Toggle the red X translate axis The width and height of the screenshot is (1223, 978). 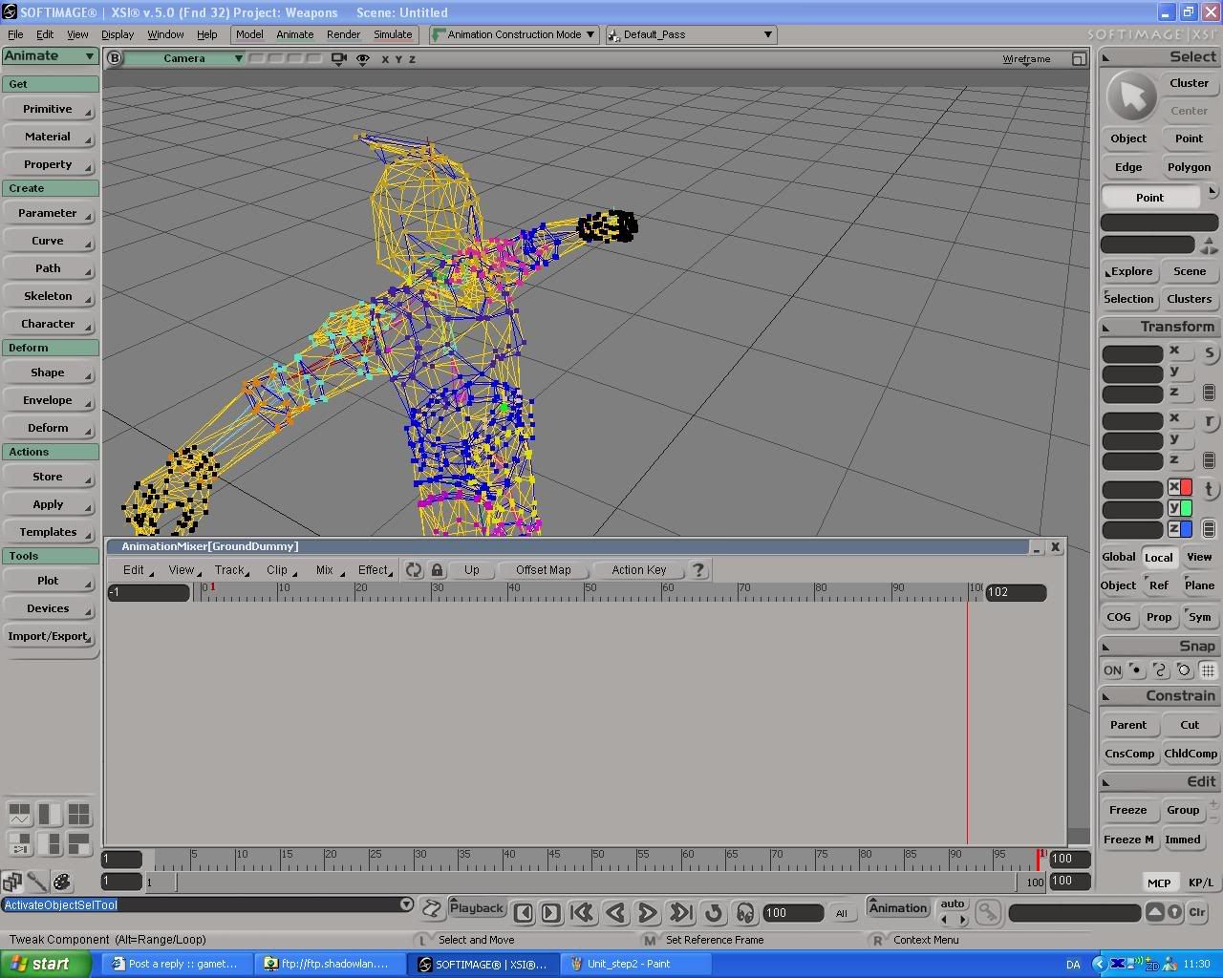1185,488
